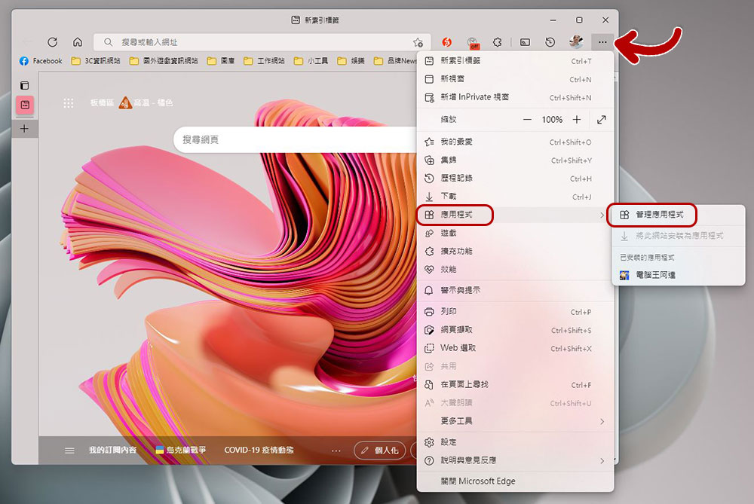Screen dimensions: 754x504
Task: Click the minus button to zoom out
Action: [527, 120]
